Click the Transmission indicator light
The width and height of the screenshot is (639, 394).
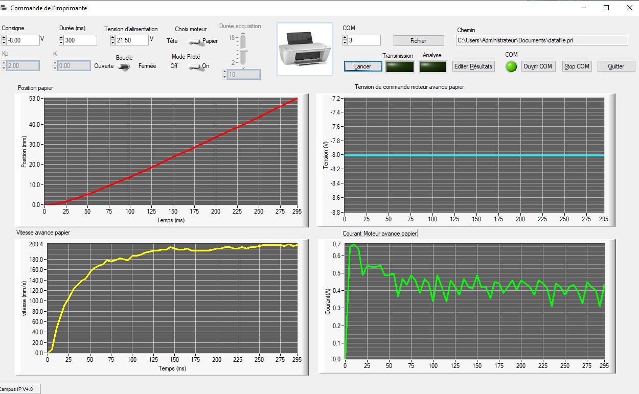tap(400, 66)
